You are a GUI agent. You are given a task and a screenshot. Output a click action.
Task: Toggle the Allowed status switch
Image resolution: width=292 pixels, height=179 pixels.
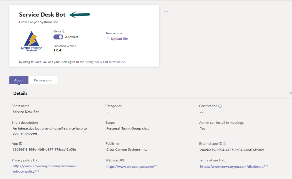[x=58, y=37]
